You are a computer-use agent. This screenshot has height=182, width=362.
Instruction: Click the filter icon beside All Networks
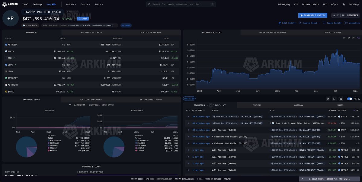[x=334, y=15]
